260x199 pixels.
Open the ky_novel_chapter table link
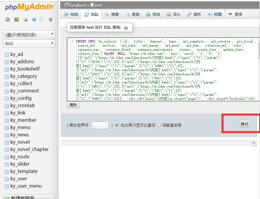tap(30, 149)
